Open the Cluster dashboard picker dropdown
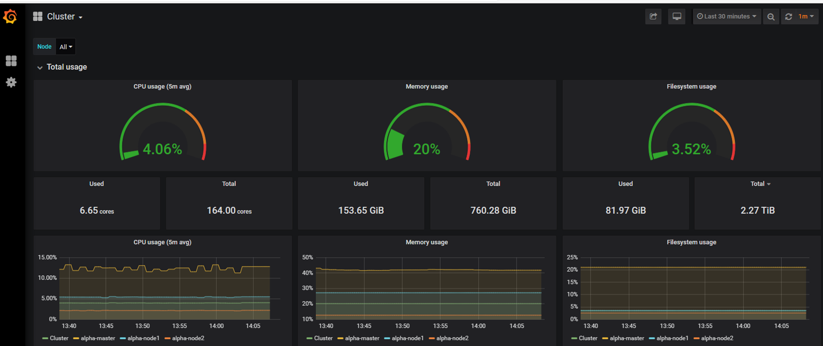The width and height of the screenshot is (823, 346). (65, 17)
